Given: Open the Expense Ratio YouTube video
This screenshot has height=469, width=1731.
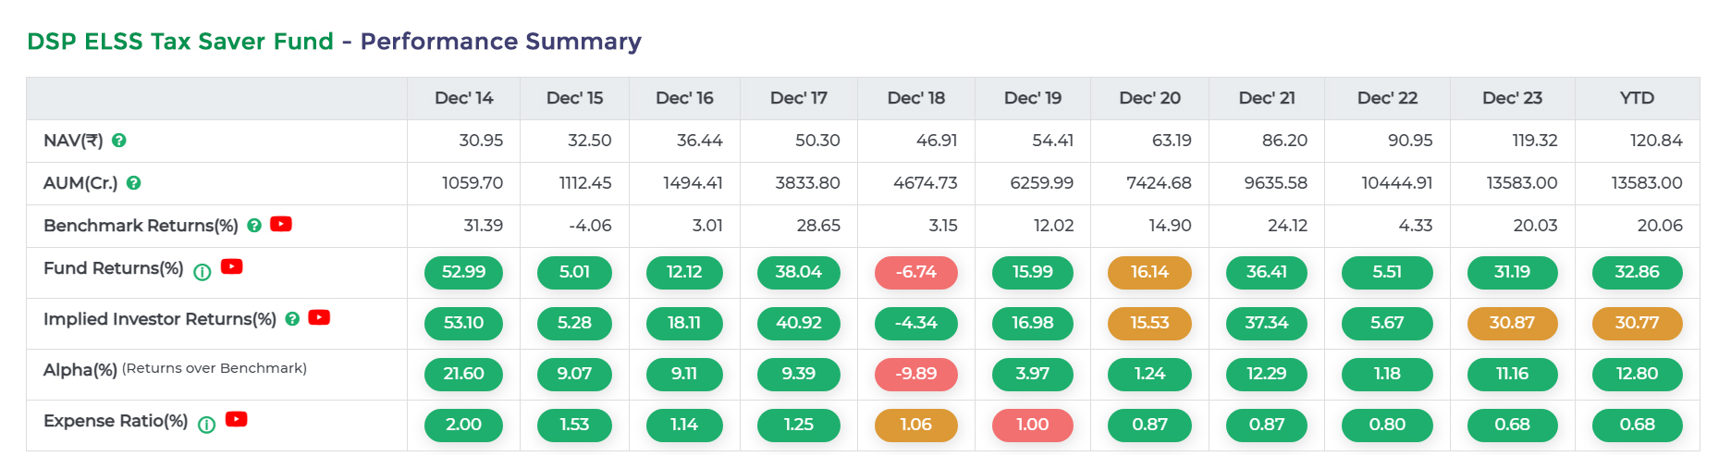Looking at the screenshot, I should tap(237, 419).
